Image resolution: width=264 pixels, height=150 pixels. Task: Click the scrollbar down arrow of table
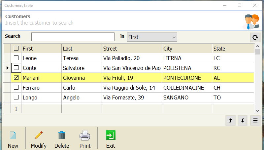[257, 111]
